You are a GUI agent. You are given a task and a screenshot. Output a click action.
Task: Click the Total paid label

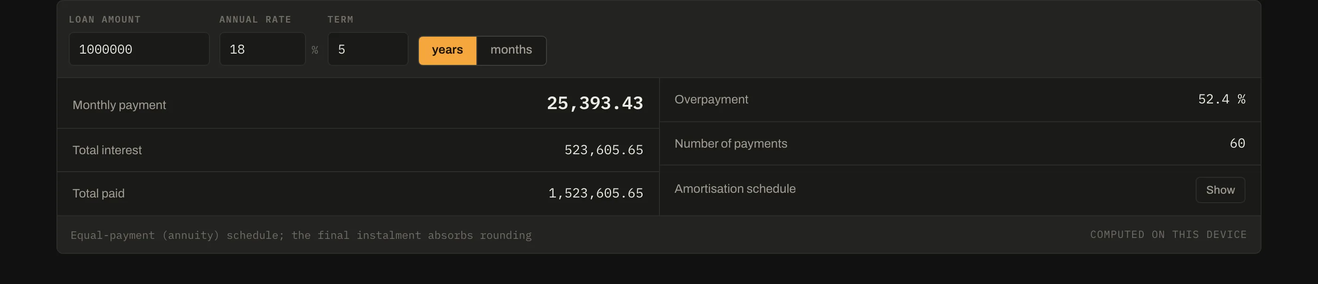(98, 194)
